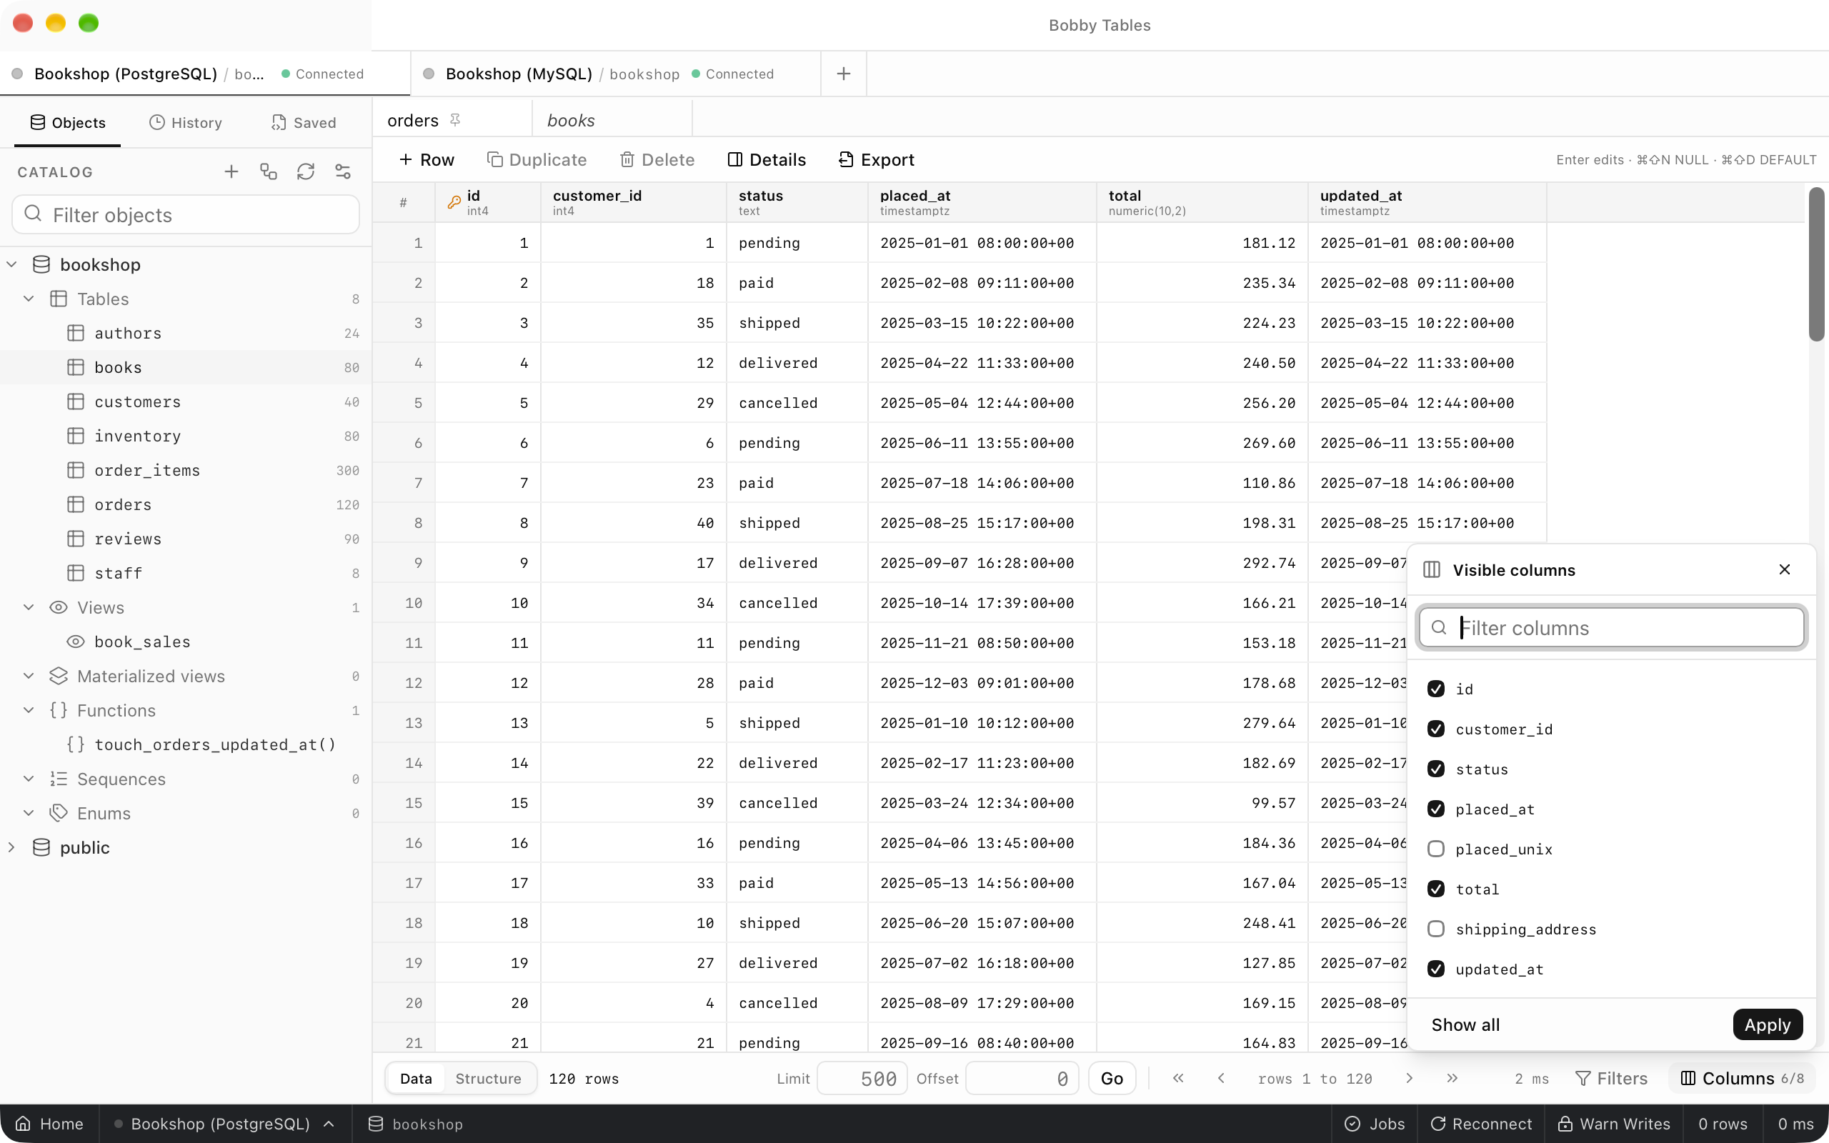The width and height of the screenshot is (1829, 1143).
Task: Open the authors table
Action: click(185, 334)
